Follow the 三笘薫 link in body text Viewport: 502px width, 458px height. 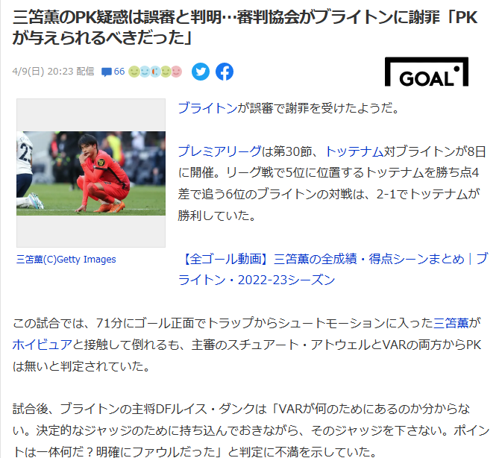pos(451,323)
